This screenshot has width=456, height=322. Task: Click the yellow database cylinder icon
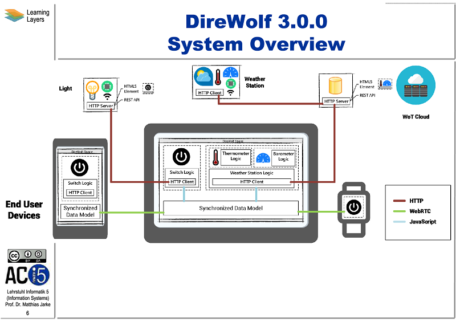(335, 85)
